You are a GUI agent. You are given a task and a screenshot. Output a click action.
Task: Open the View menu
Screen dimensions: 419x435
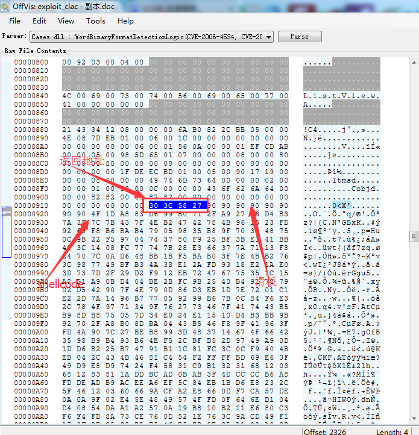click(66, 20)
